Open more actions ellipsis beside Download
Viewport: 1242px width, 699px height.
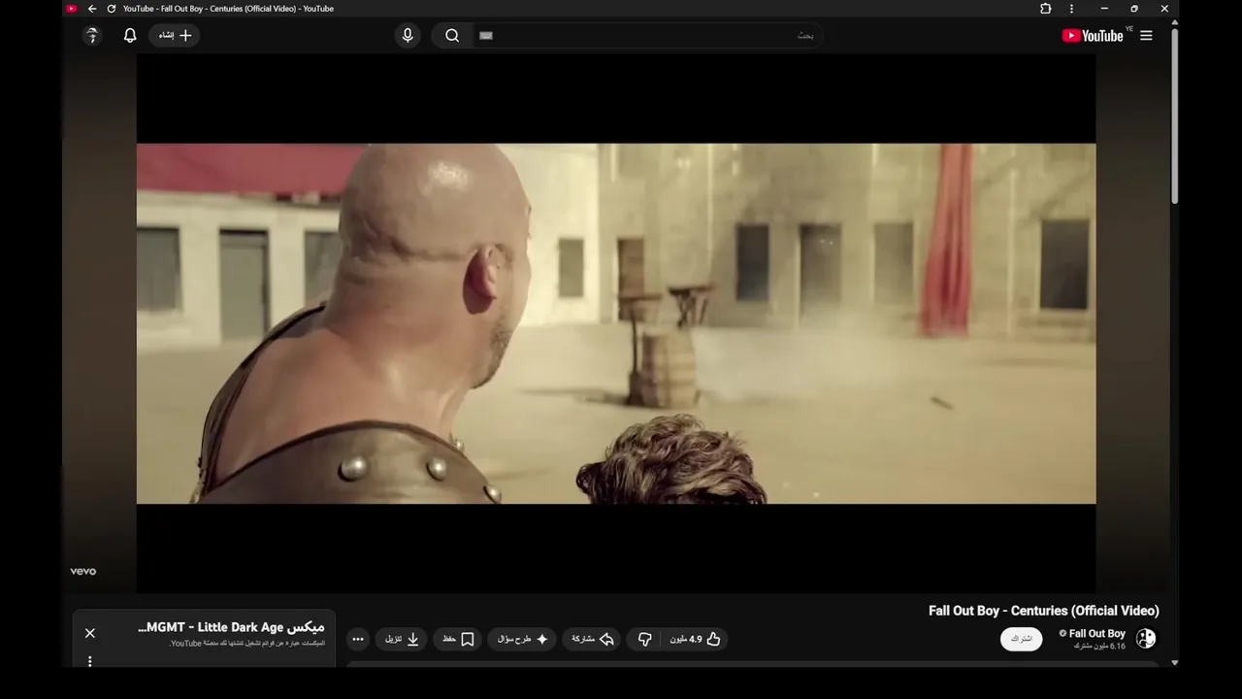click(x=358, y=639)
